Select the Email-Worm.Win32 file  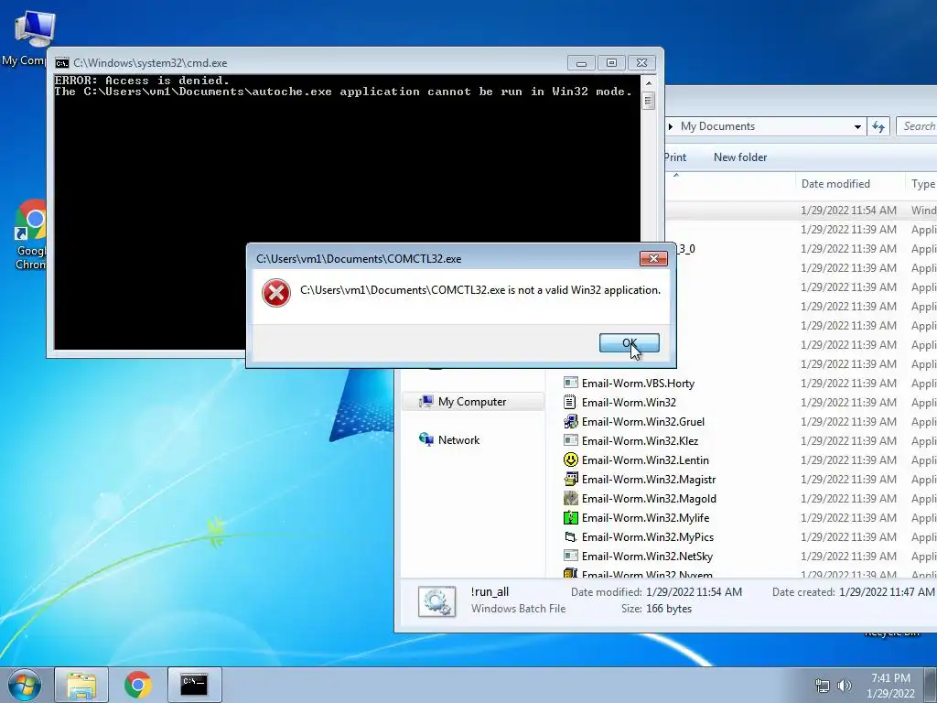point(629,403)
